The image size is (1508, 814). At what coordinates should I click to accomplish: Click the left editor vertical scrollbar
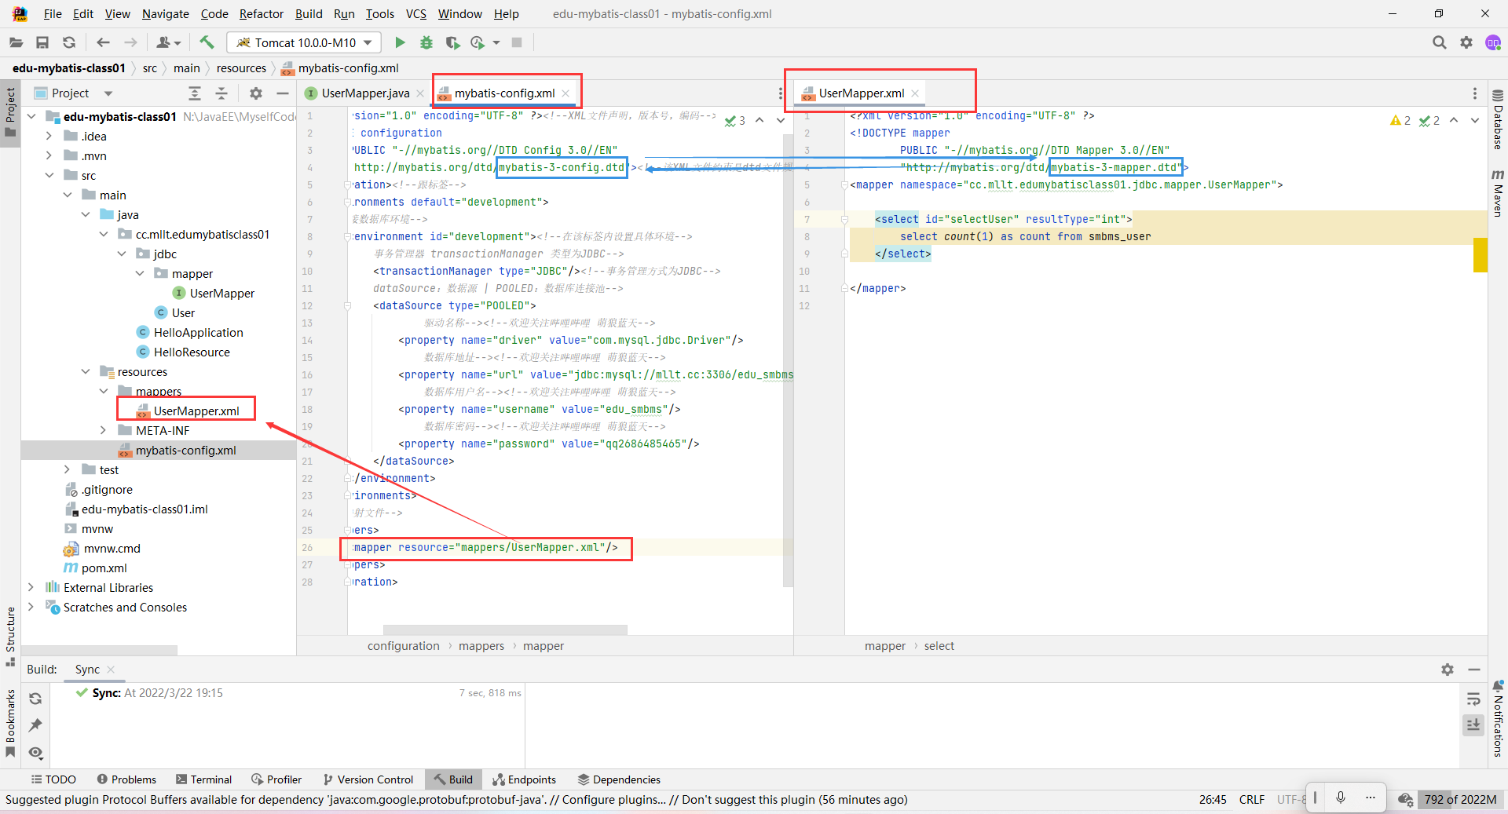pyautogui.click(x=788, y=361)
